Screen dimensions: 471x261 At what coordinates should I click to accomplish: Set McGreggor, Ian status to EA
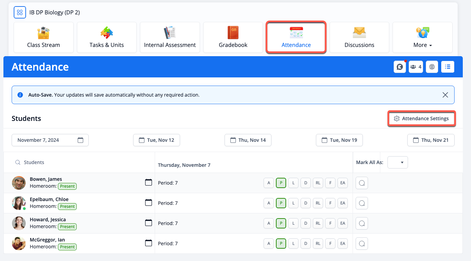click(342, 244)
